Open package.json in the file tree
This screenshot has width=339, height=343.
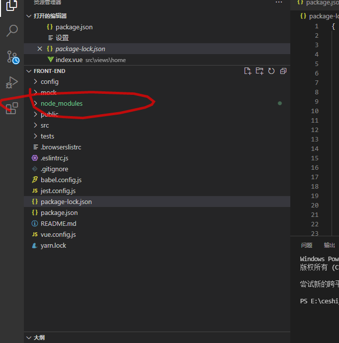coord(157,212)
